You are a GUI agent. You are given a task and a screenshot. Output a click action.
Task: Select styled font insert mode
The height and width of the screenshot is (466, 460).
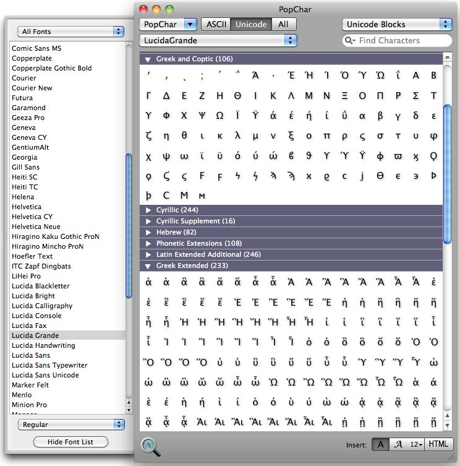(398, 444)
